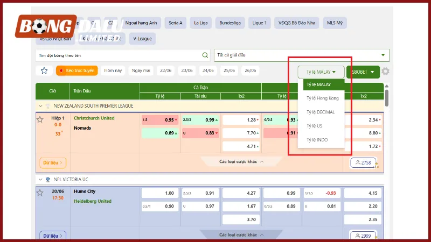Pick over 2.5/3 odds 0.99

tap(200, 120)
